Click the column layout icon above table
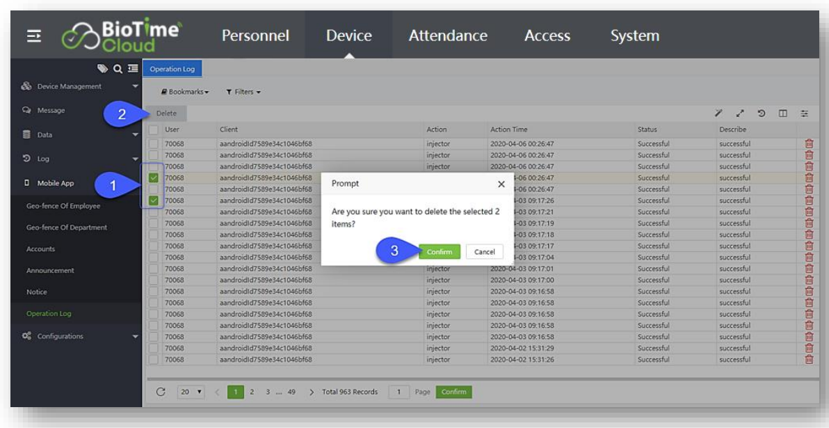This screenshot has height=428, width=829. [782, 113]
